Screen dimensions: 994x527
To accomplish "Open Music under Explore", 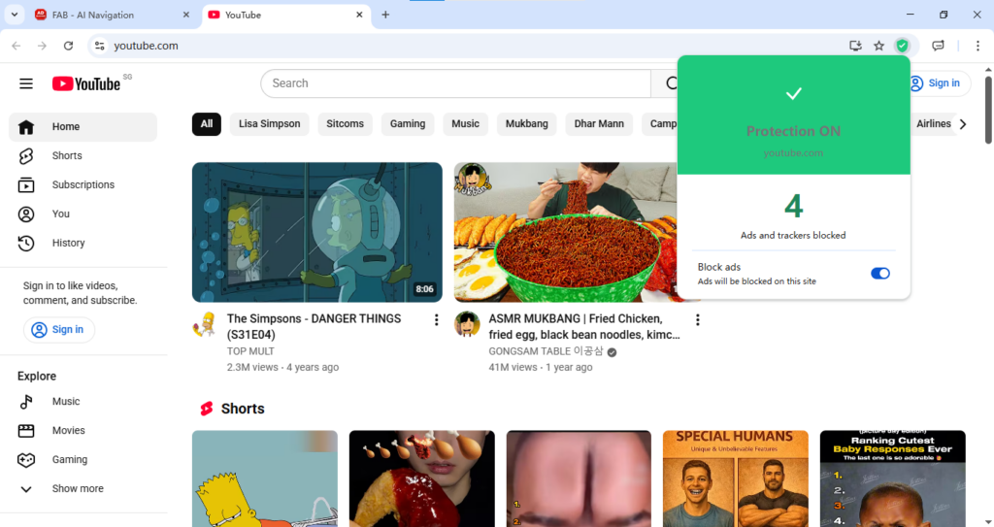I will [83, 402].
